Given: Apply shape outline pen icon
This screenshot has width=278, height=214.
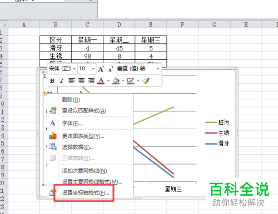Looking at the screenshot, I should tap(131, 81).
